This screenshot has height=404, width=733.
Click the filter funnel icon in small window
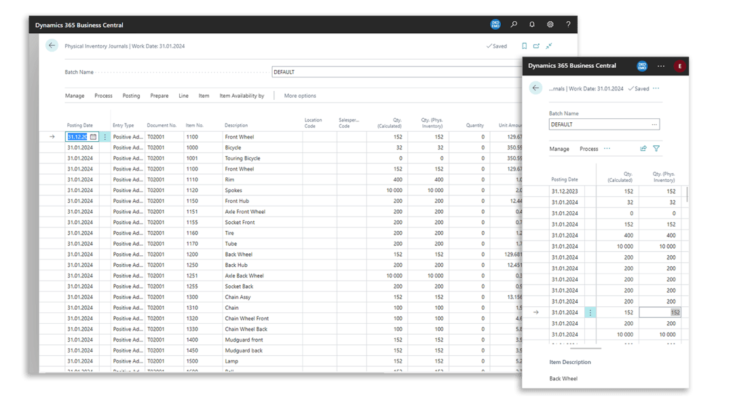click(656, 149)
